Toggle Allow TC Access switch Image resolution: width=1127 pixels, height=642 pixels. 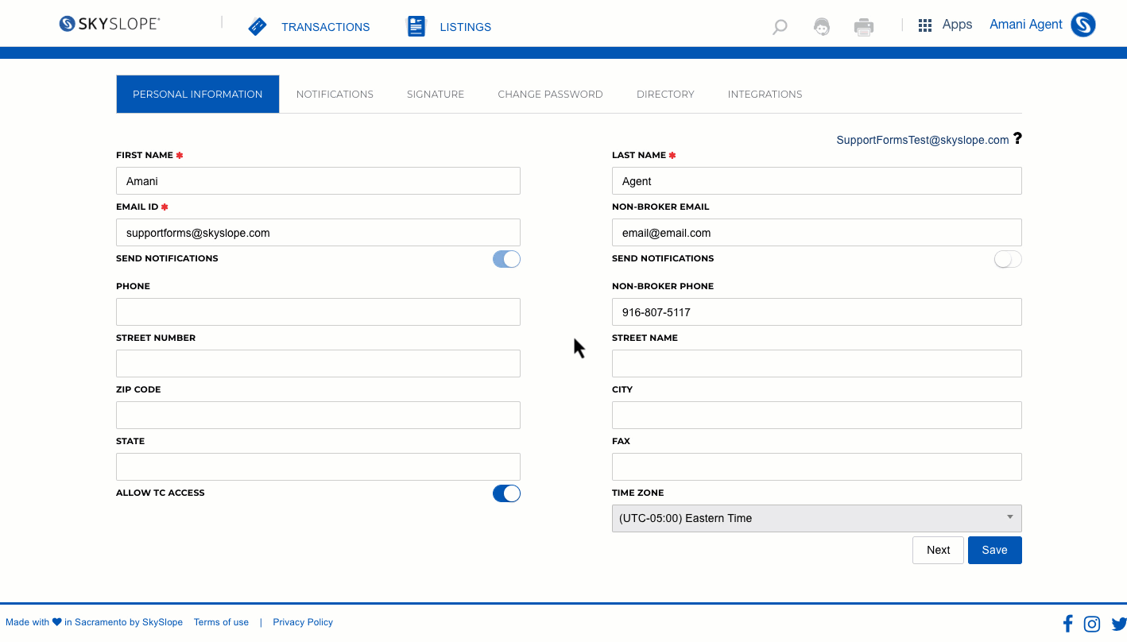click(506, 493)
